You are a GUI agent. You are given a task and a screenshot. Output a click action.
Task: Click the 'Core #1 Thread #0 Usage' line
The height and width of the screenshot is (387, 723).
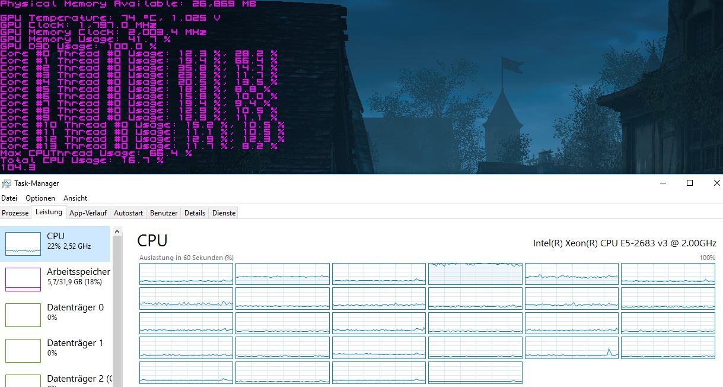(x=139, y=61)
